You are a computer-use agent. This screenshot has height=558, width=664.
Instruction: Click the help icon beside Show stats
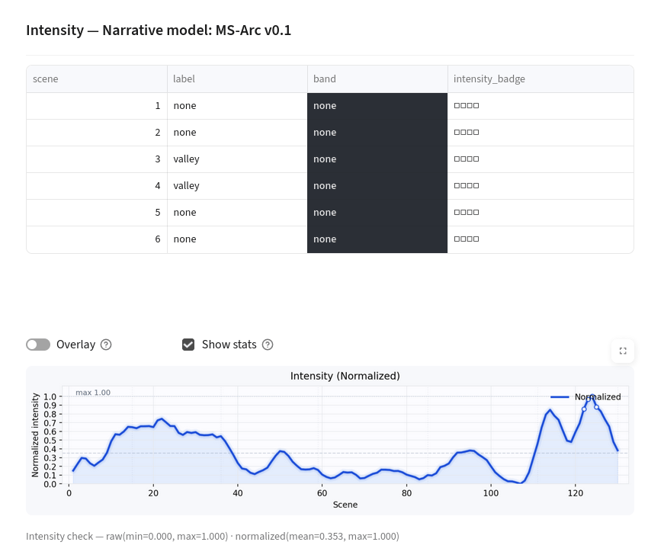tap(268, 345)
